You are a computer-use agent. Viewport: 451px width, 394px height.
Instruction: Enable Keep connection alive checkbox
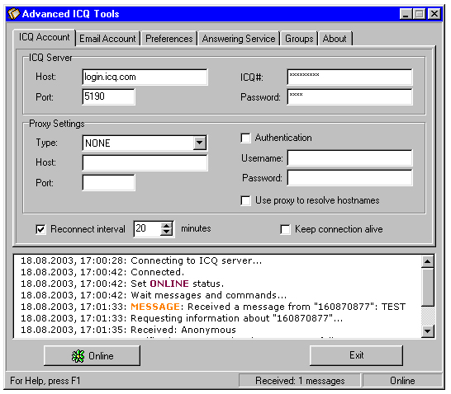[x=285, y=229]
